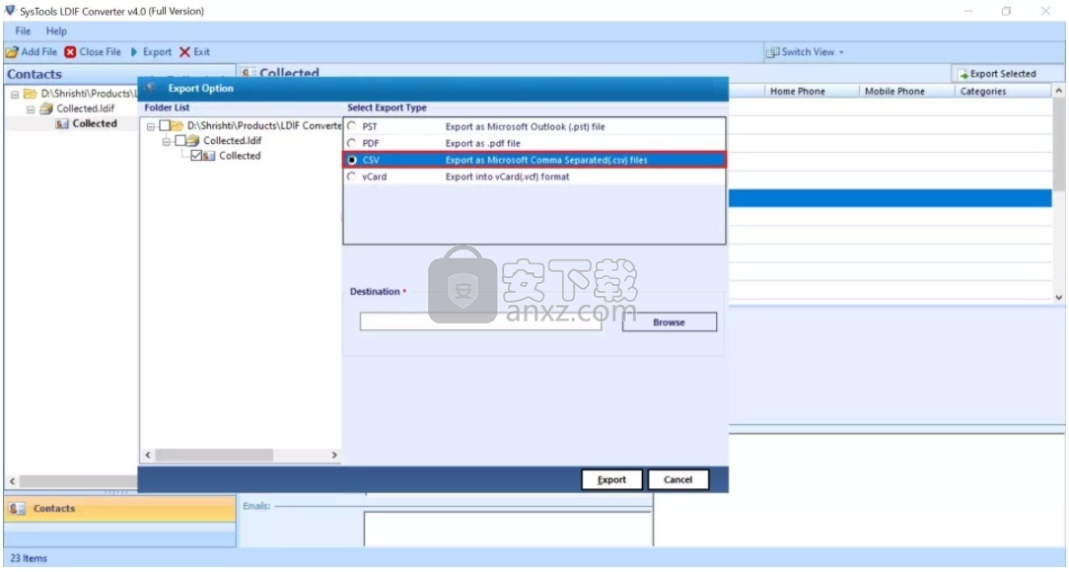Screen dimensions: 1069x572
Task: Click the highlighted blue row in contacts table
Action: coord(891,198)
